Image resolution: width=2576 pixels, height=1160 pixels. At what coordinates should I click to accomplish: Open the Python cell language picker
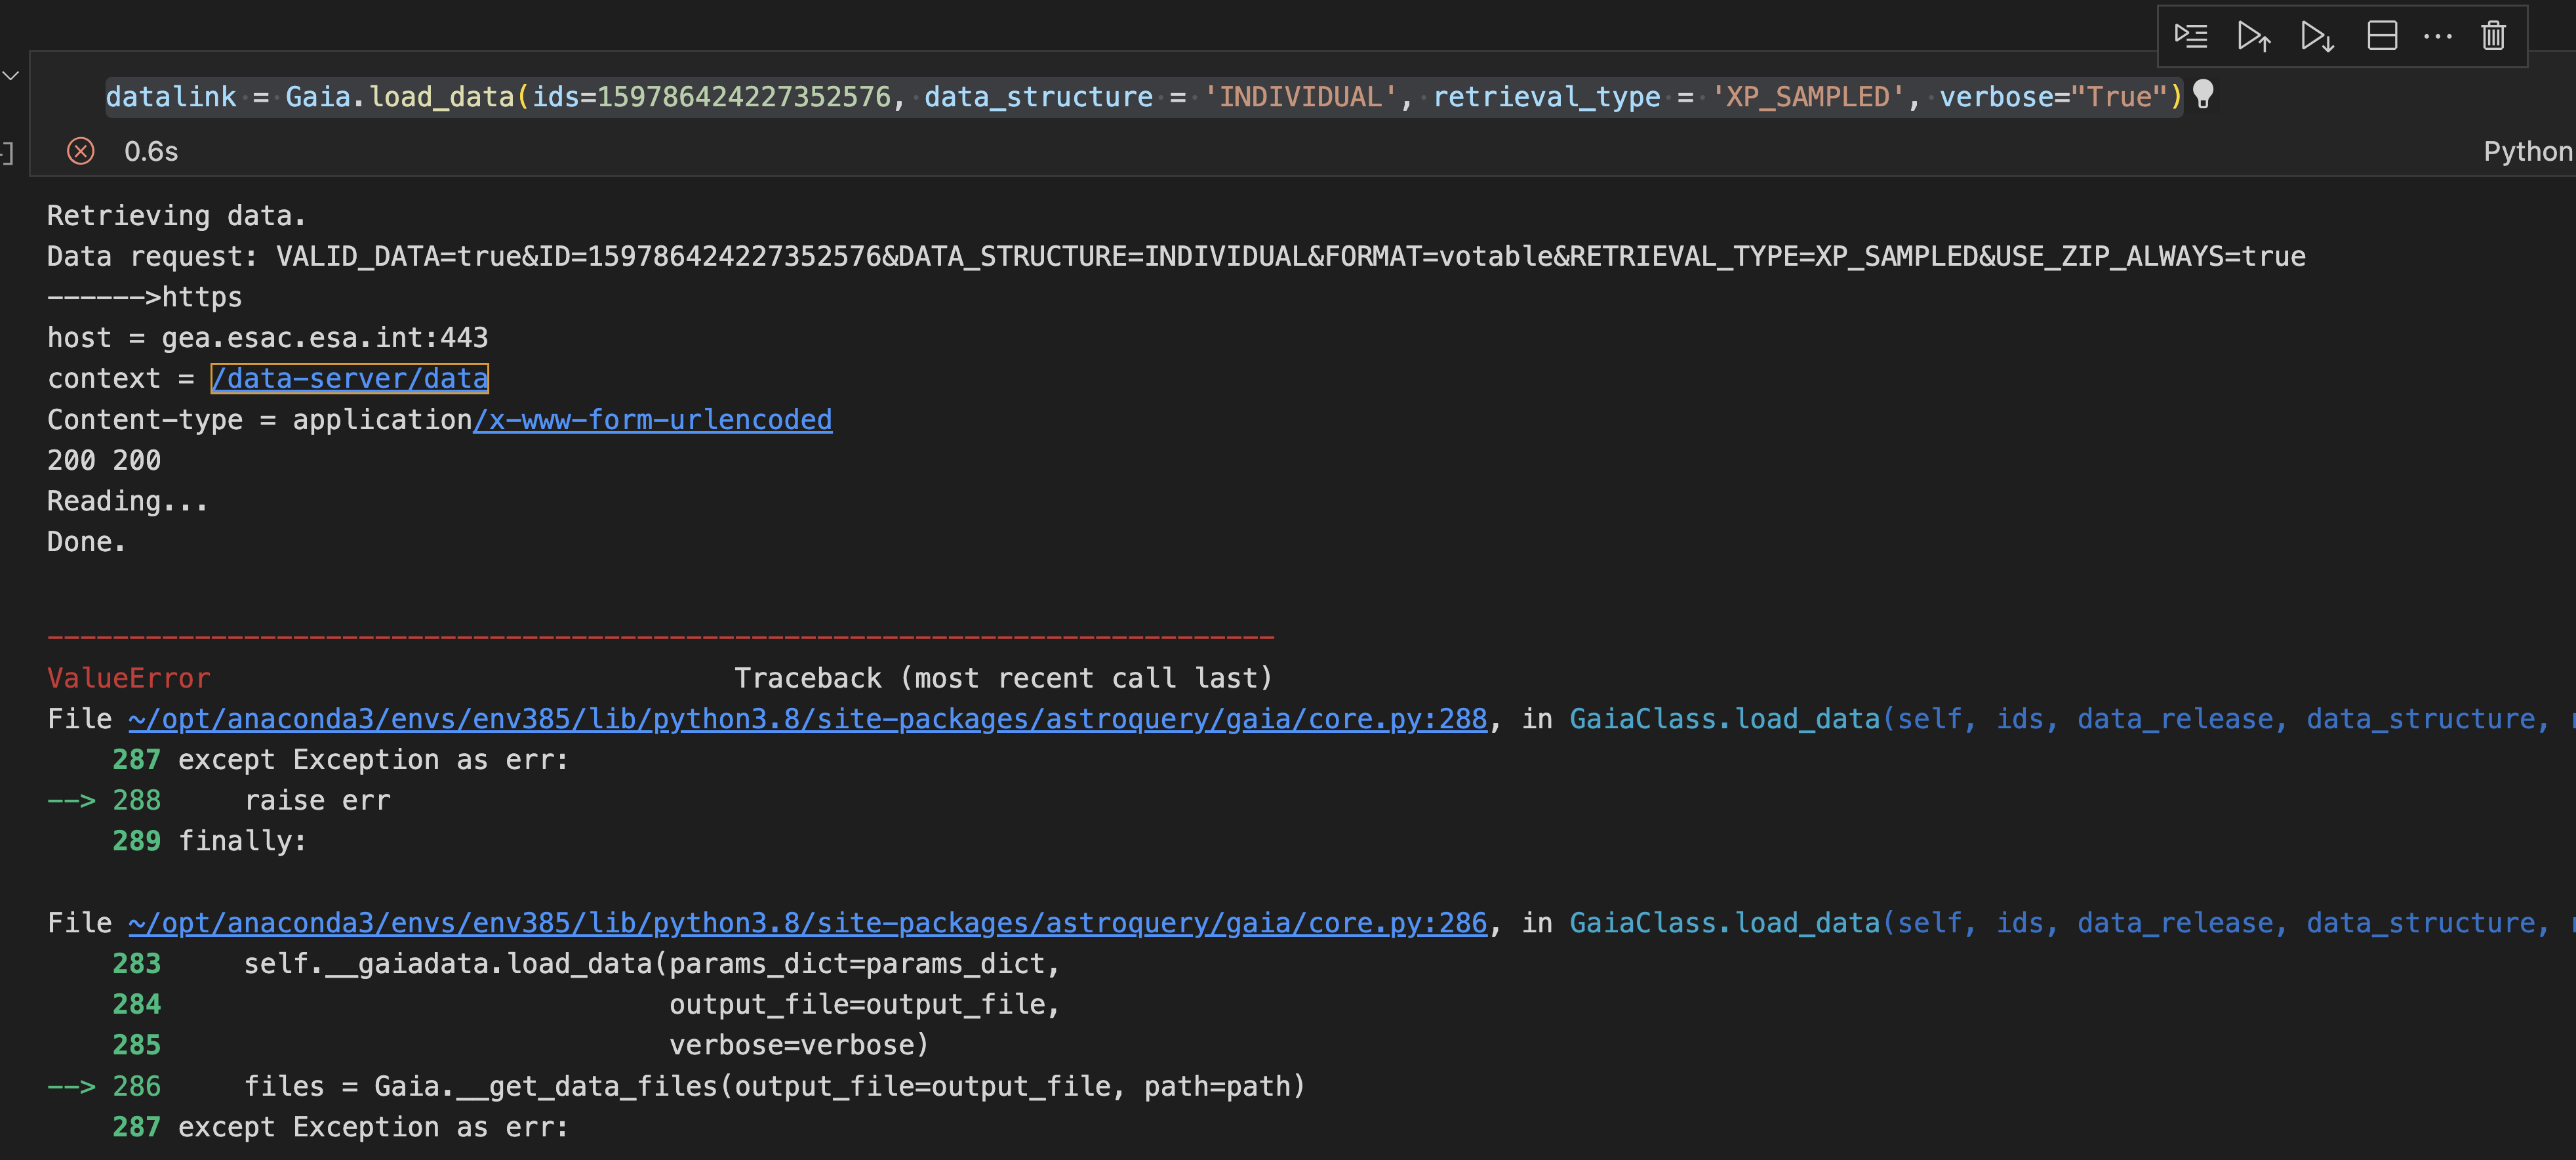(x=2527, y=151)
